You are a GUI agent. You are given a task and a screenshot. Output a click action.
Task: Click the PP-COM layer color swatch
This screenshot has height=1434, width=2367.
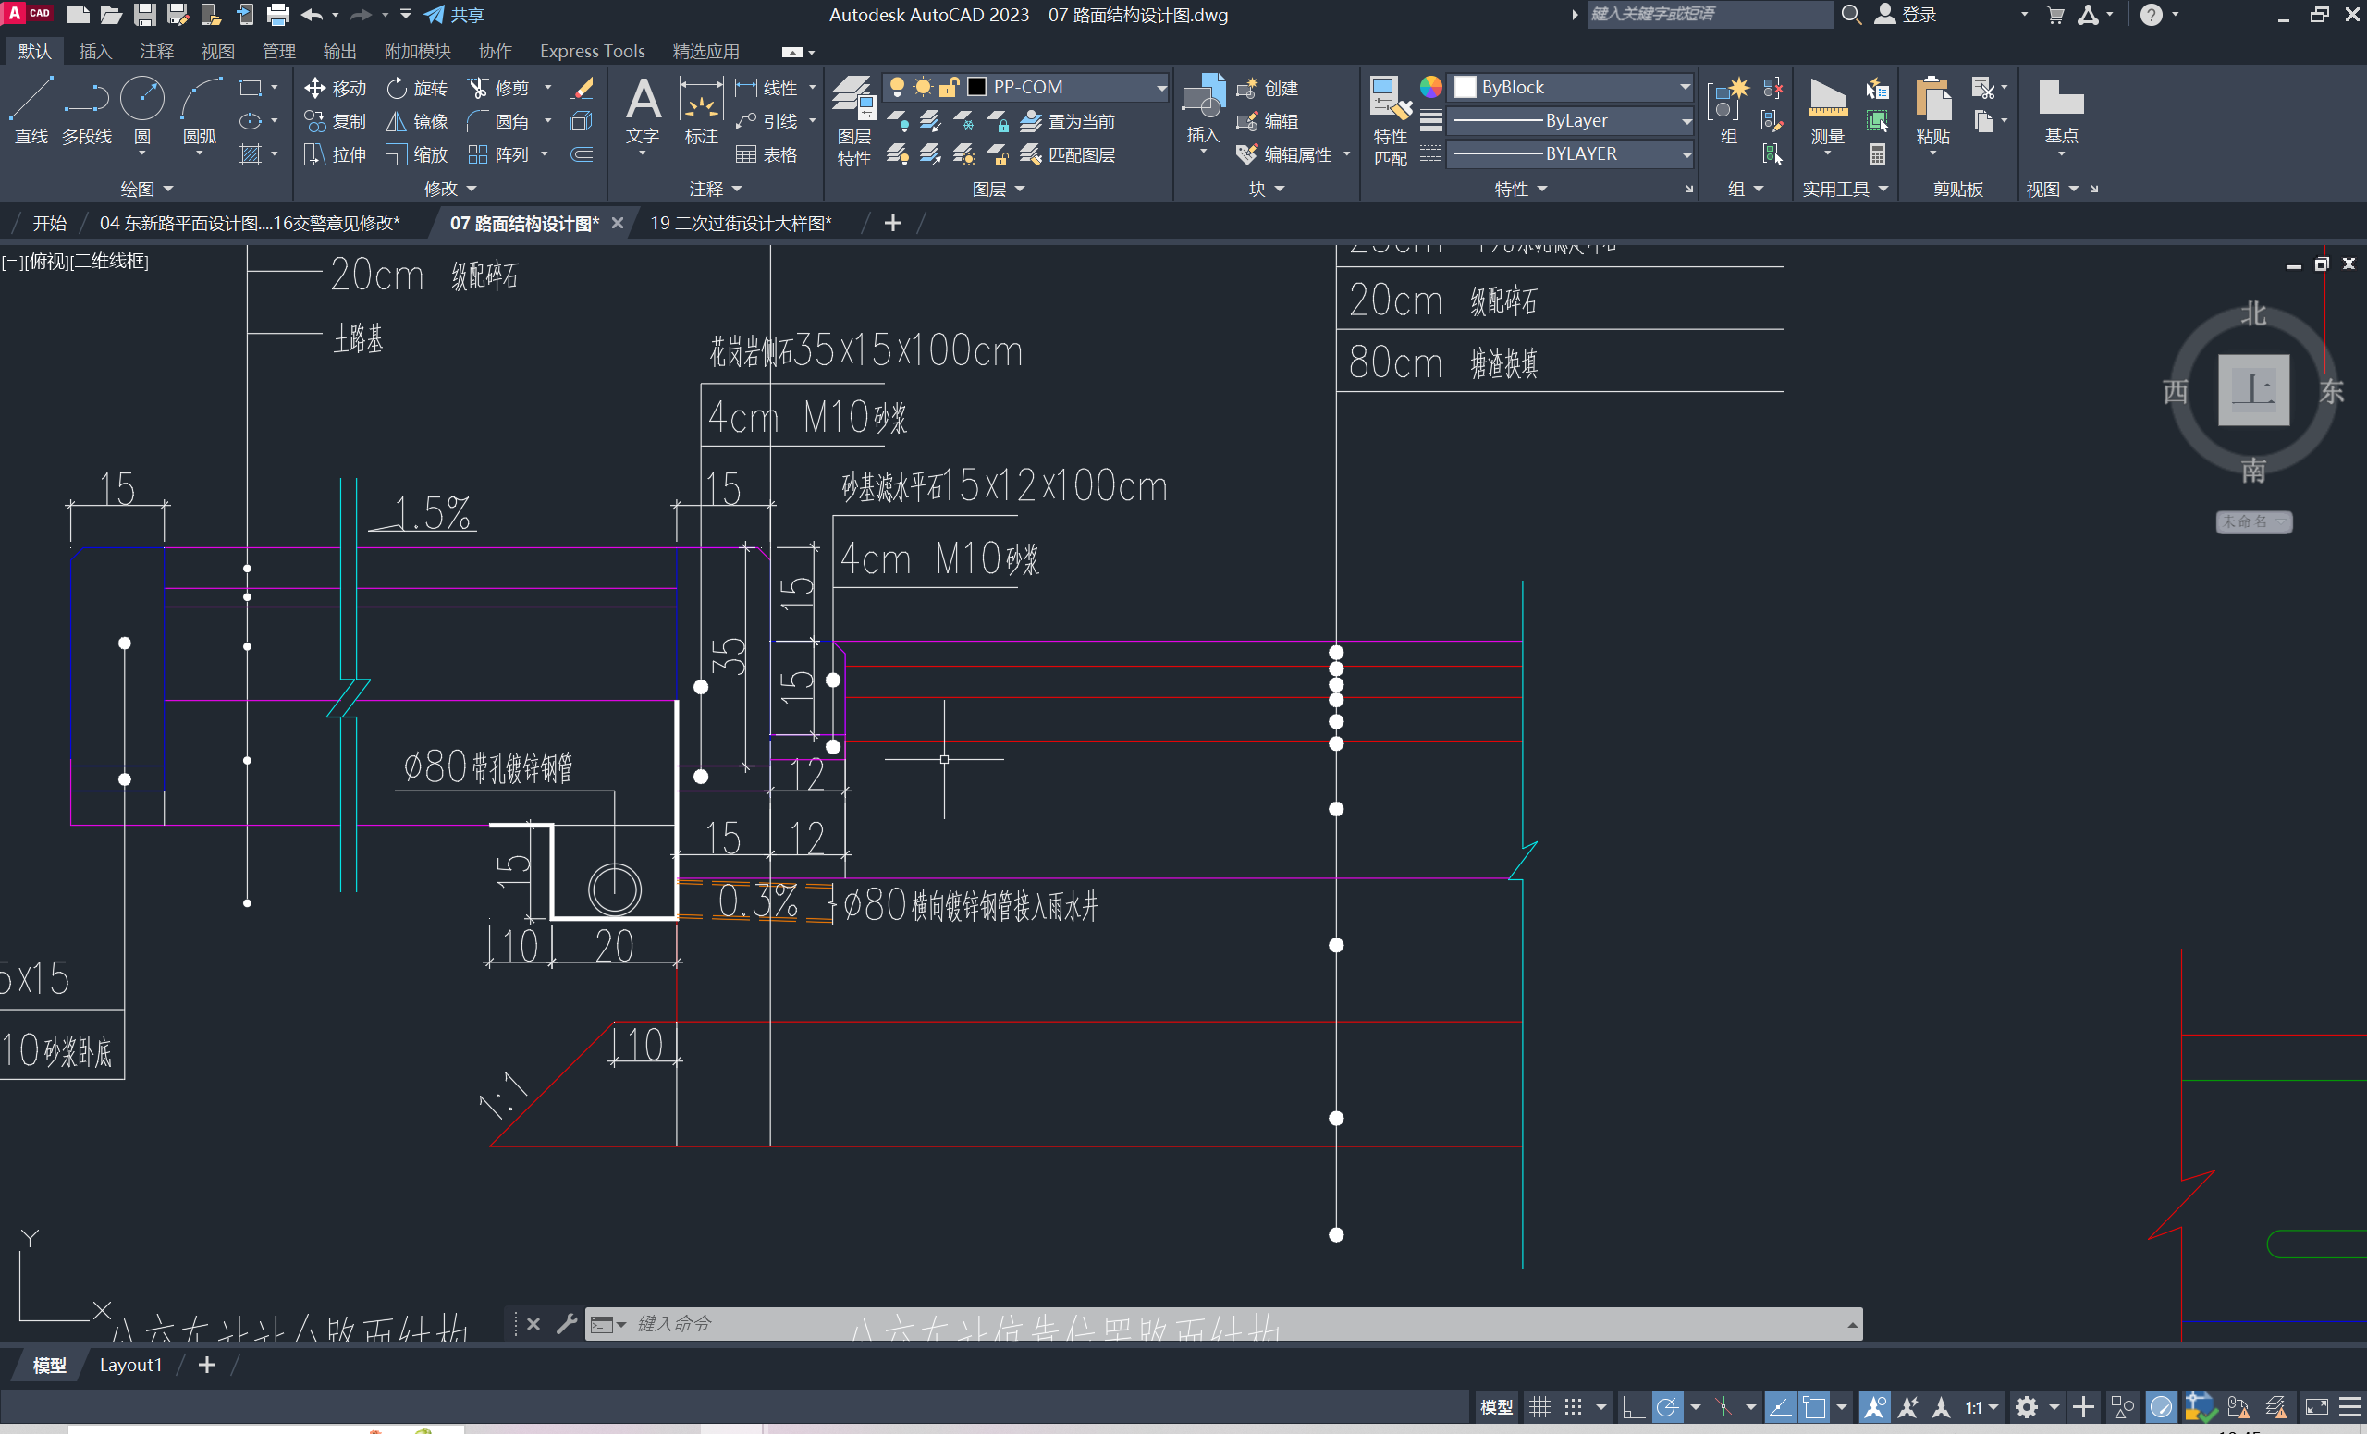point(976,88)
